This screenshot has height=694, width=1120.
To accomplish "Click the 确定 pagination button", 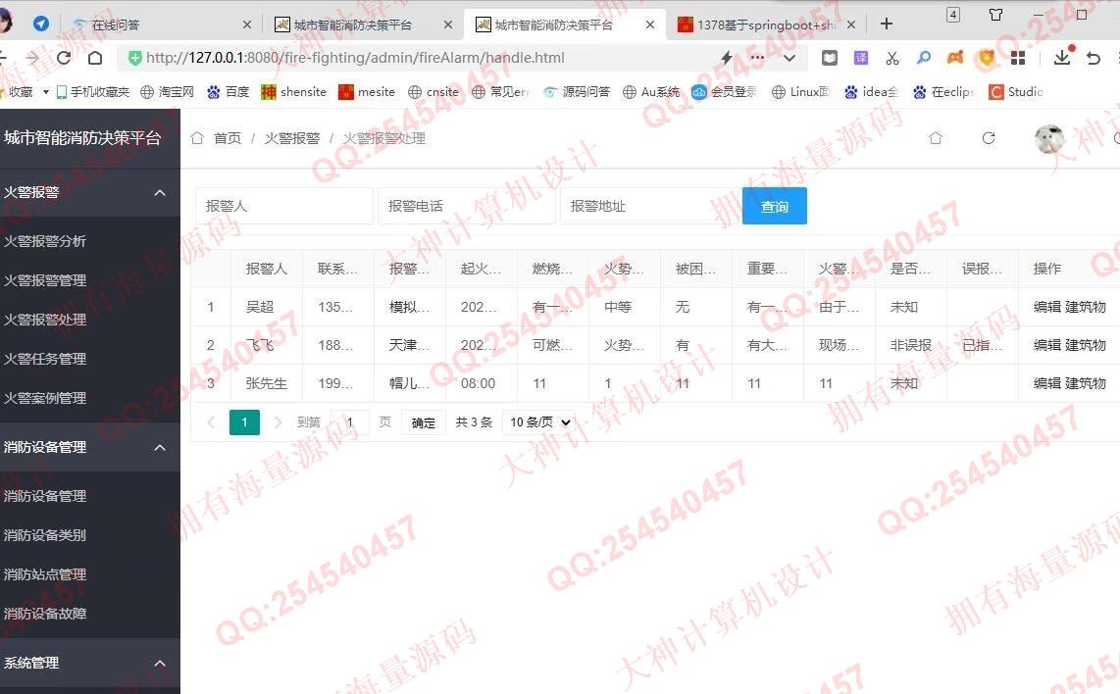I will coord(424,422).
